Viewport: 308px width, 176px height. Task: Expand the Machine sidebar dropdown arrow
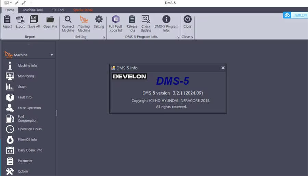coord(52,55)
